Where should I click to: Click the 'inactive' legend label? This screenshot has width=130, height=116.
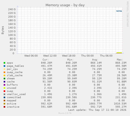click(13, 107)
